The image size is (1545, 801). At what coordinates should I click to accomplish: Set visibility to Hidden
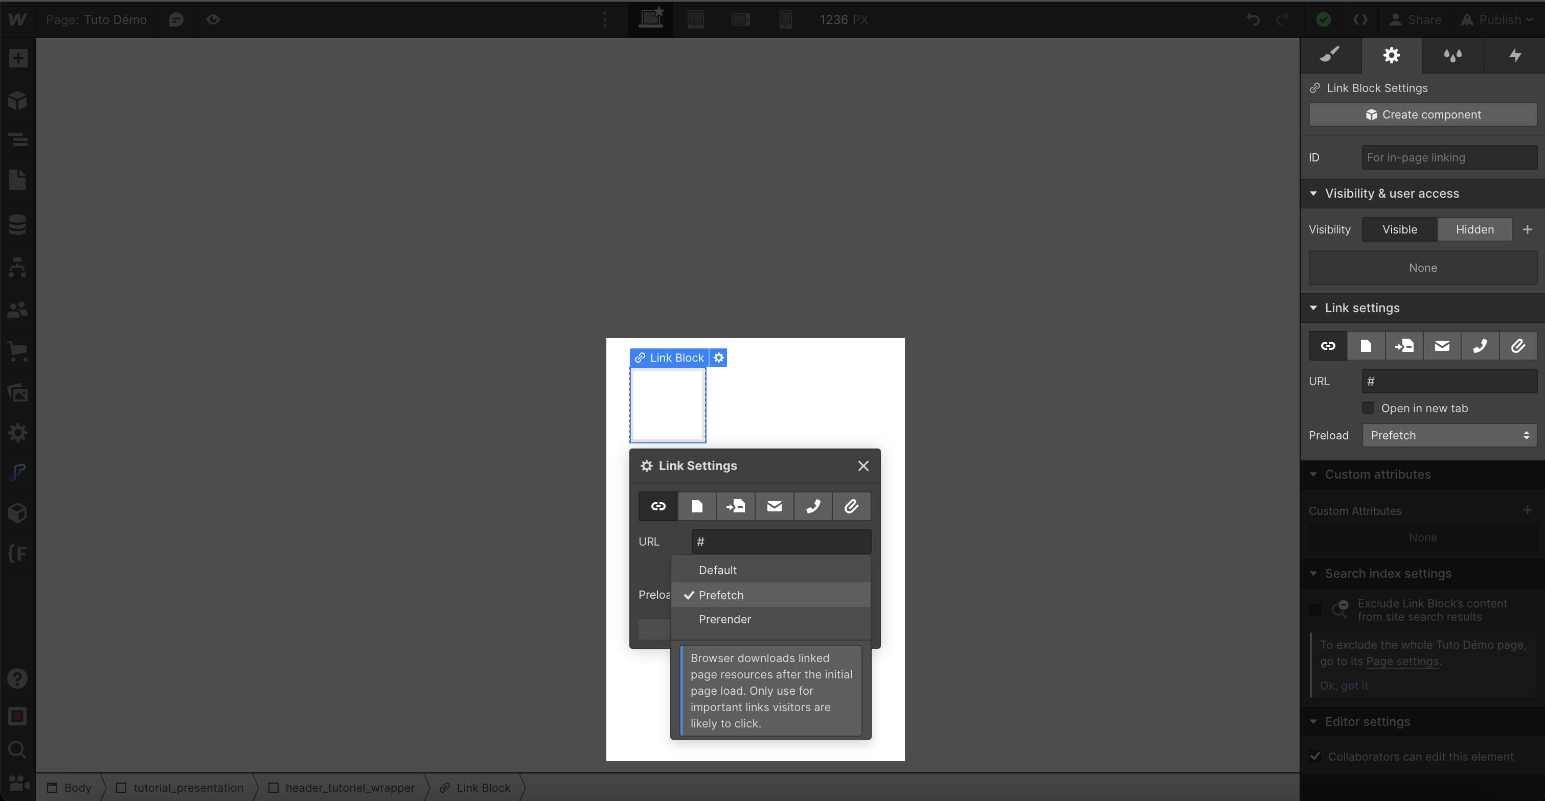pyautogui.click(x=1474, y=229)
